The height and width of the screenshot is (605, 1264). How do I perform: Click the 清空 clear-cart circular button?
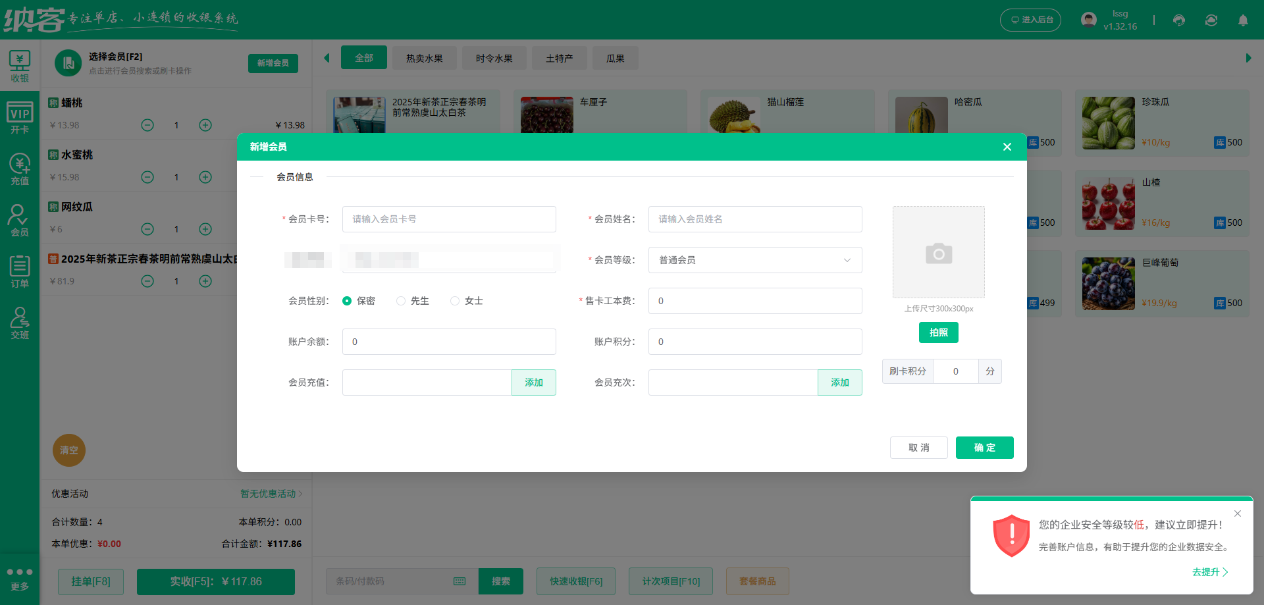pyautogui.click(x=68, y=450)
